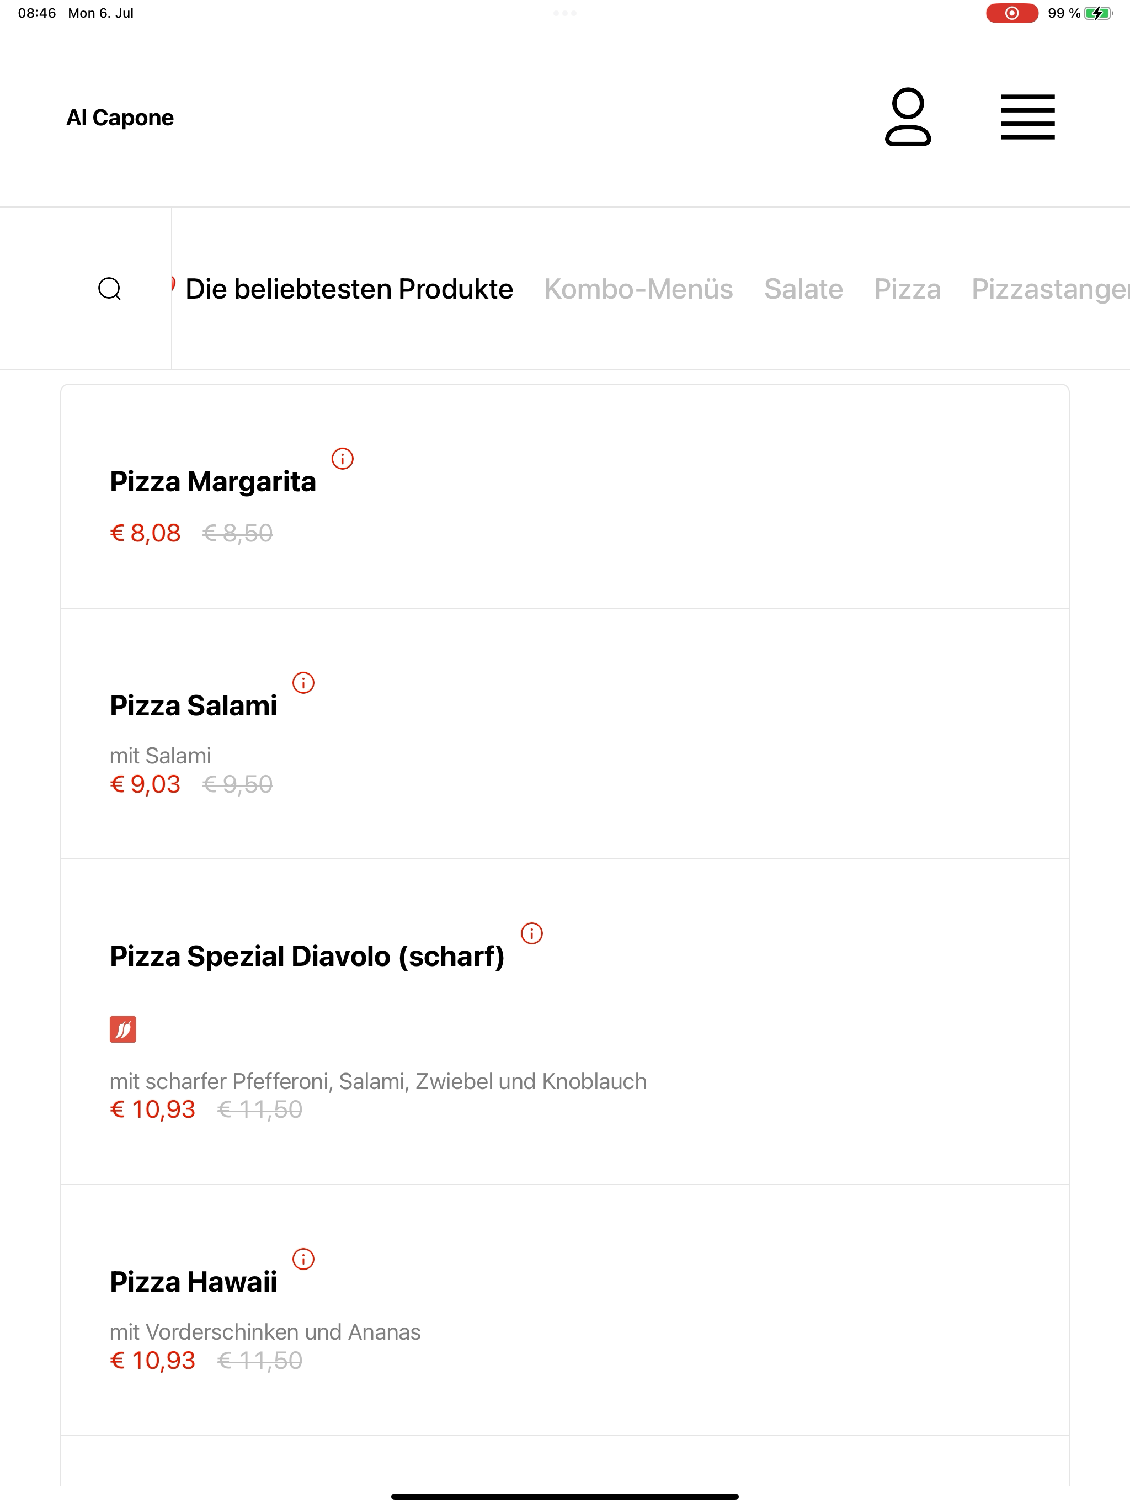Image resolution: width=1130 pixels, height=1508 pixels.
Task: Open the hamburger menu
Action: click(x=1027, y=116)
